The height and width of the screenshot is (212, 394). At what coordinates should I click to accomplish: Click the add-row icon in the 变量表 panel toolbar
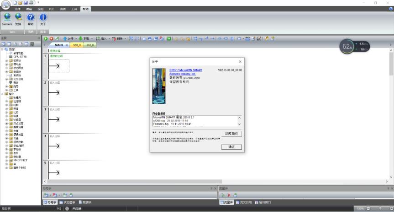coord(222,195)
